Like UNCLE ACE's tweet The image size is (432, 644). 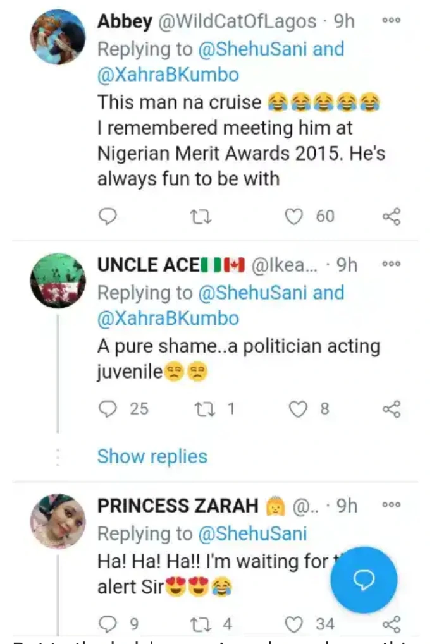point(297,409)
